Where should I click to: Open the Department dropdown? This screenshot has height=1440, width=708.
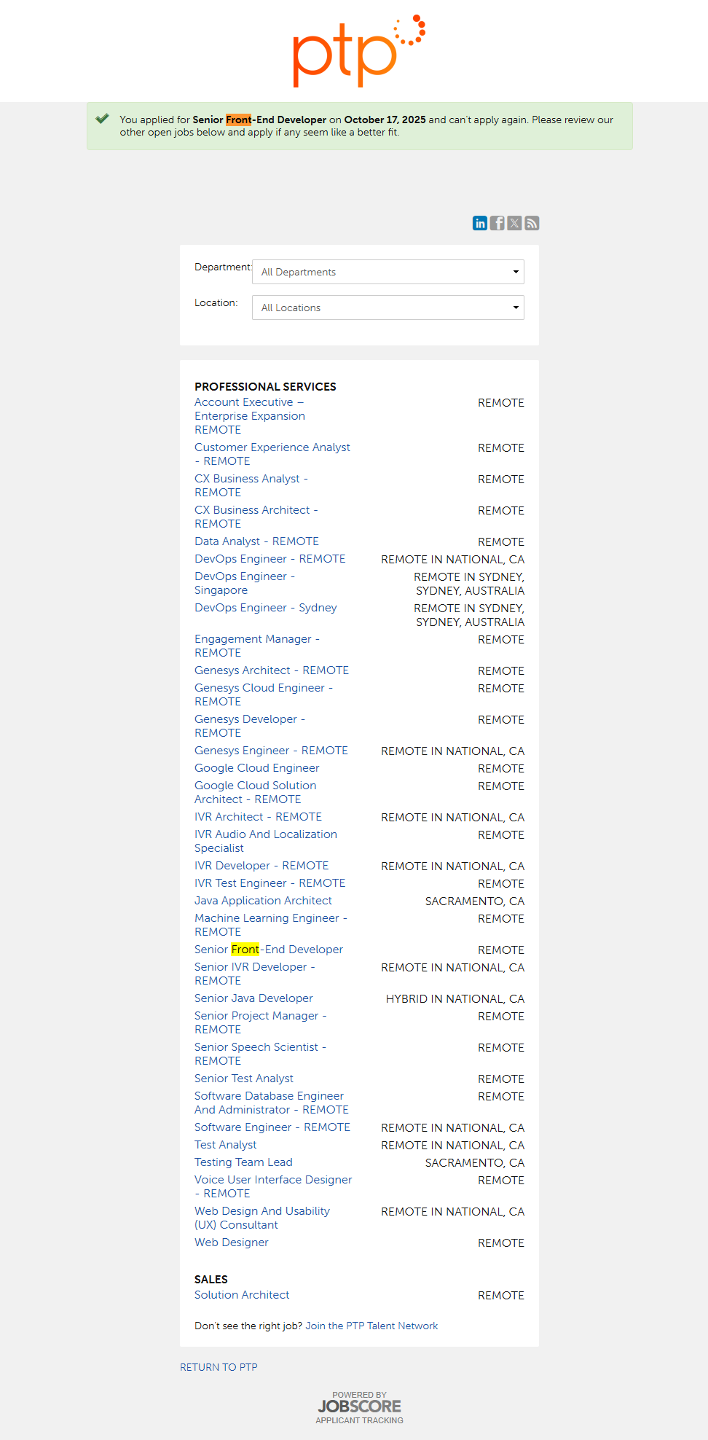pos(388,272)
